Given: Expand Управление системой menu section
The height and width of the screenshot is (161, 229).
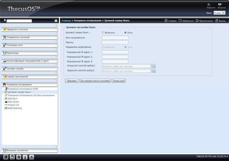Looking at the screenshot, I should 29,37.
